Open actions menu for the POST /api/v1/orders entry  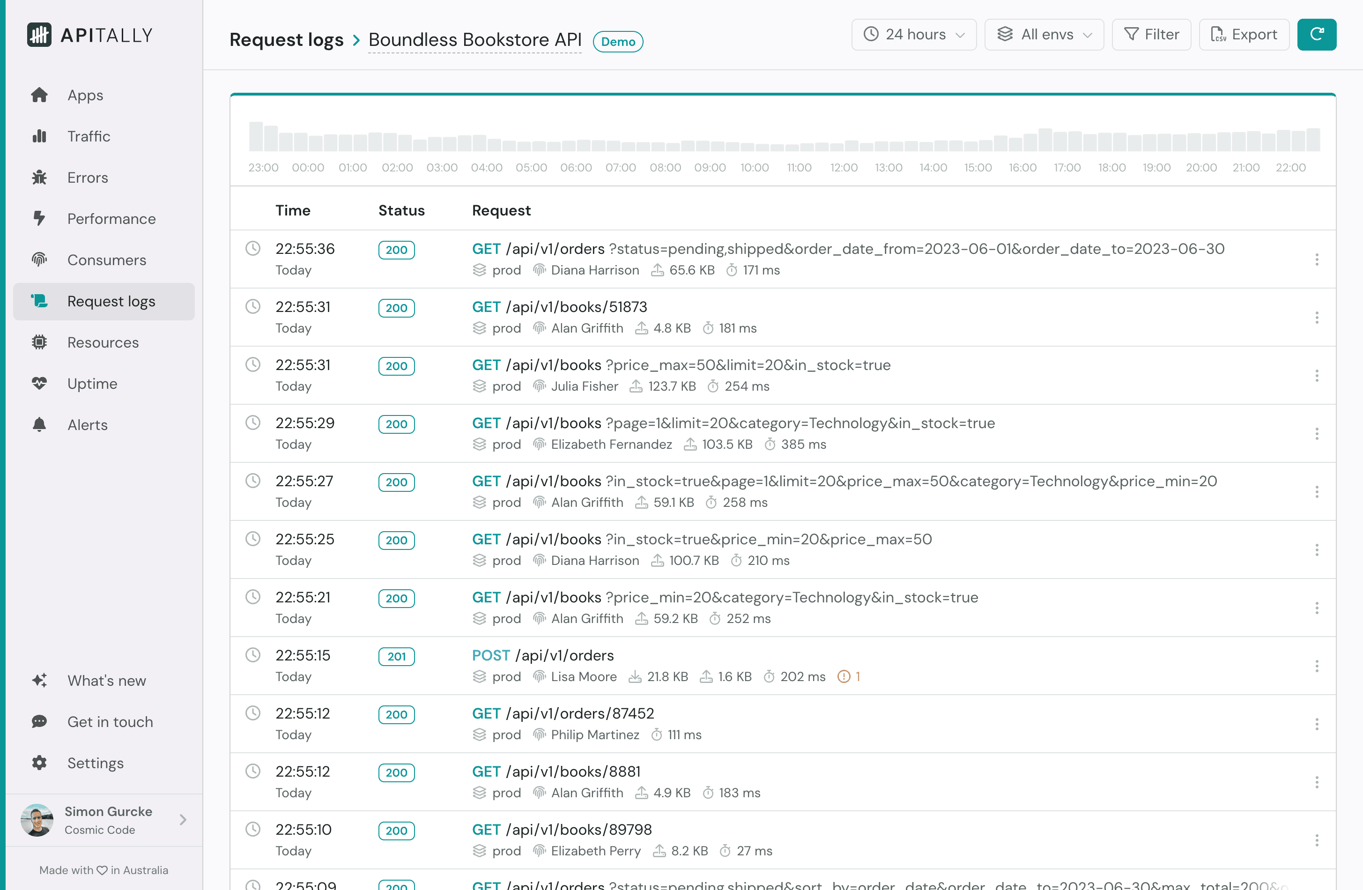click(x=1318, y=666)
